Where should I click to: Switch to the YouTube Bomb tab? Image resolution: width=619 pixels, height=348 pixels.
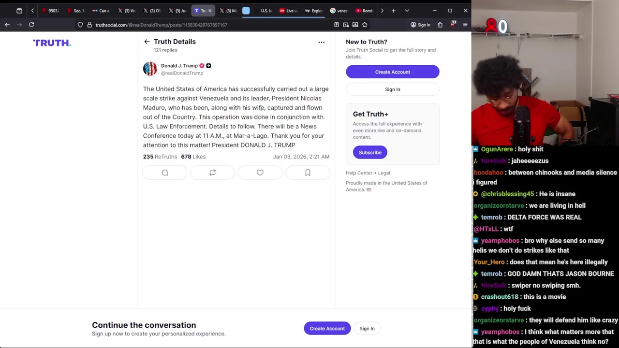click(364, 11)
